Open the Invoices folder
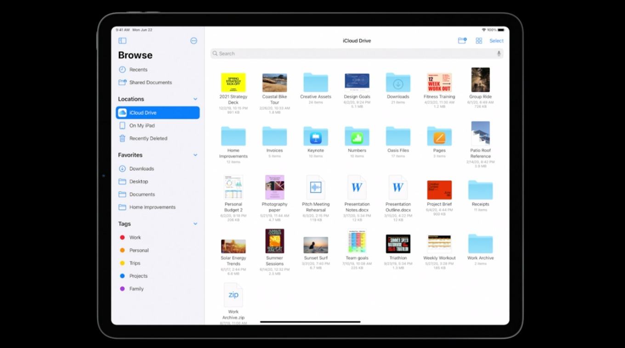 point(275,136)
